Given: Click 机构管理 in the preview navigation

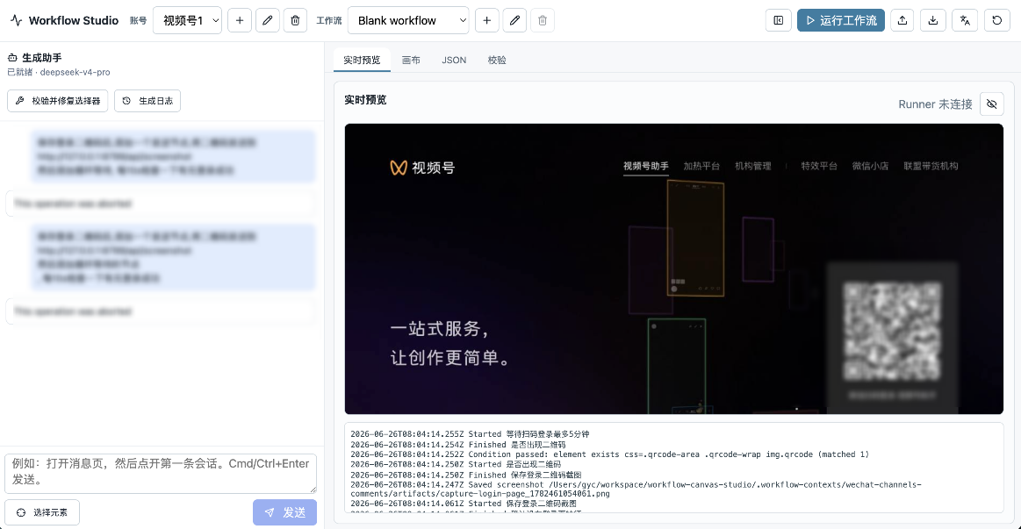Looking at the screenshot, I should coord(752,166).
